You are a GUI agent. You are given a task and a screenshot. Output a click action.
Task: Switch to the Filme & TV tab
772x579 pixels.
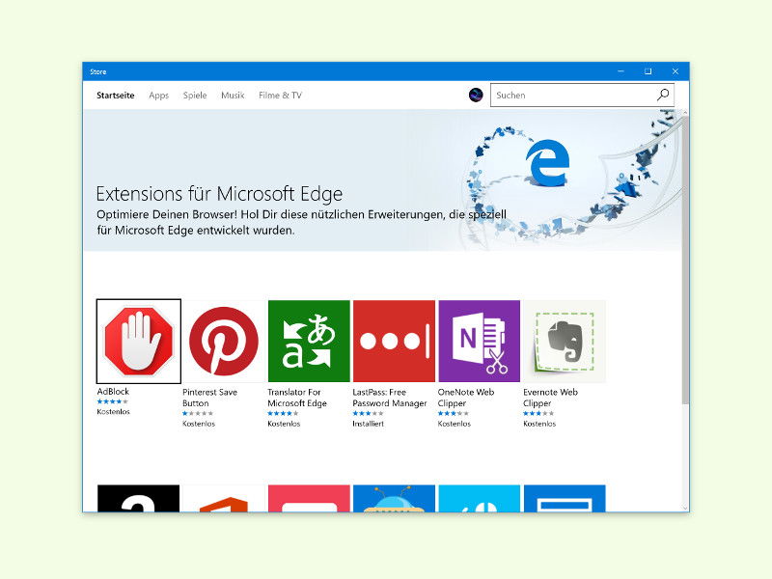[280, 95]
